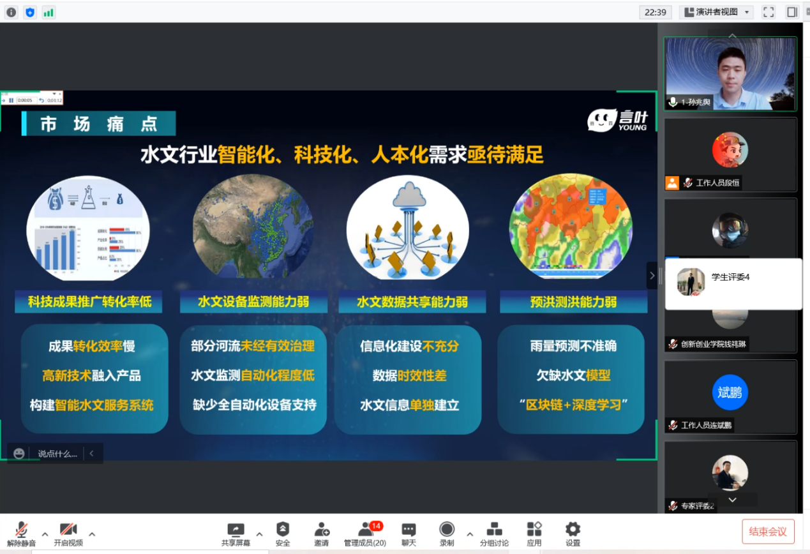Open the 聊天 (Chat) panel

click(x=409, y=533)
